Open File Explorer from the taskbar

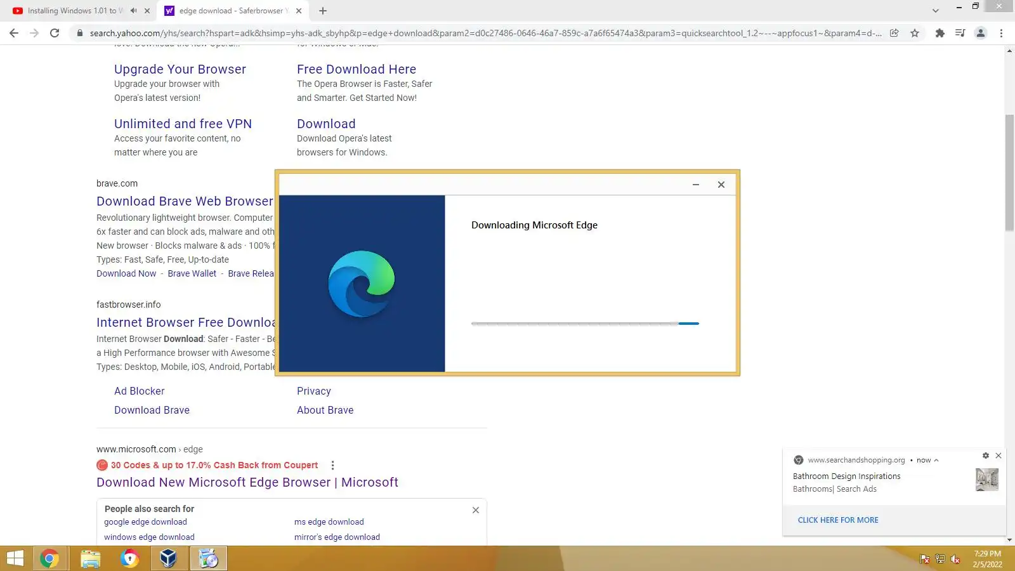coord(90,558)
